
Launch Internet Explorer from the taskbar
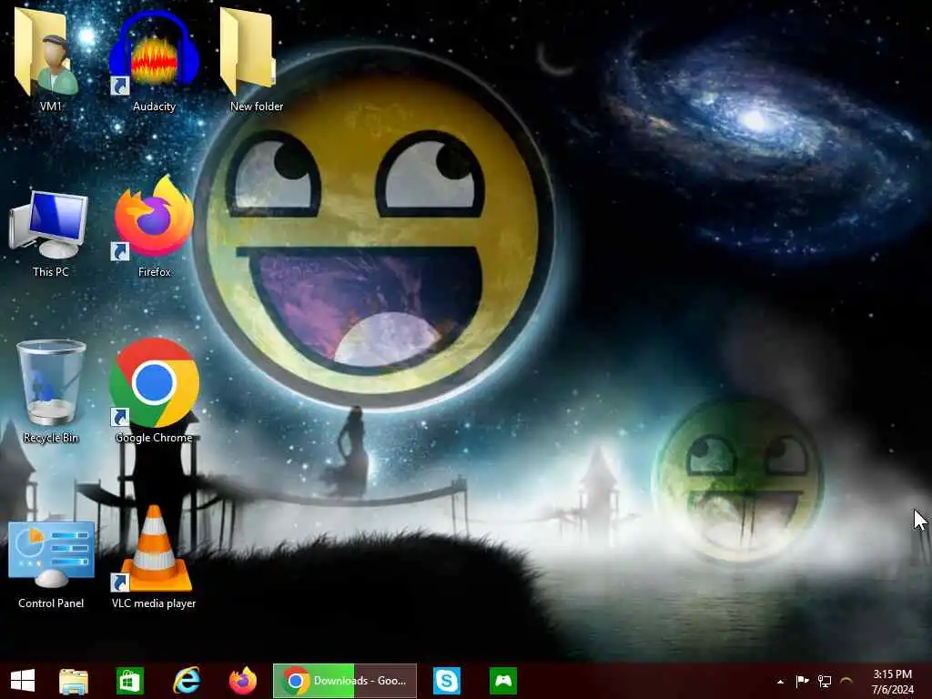pyautogui.click(x=187, y=681)
